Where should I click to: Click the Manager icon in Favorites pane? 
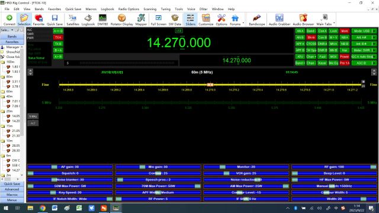pos(2,47)
